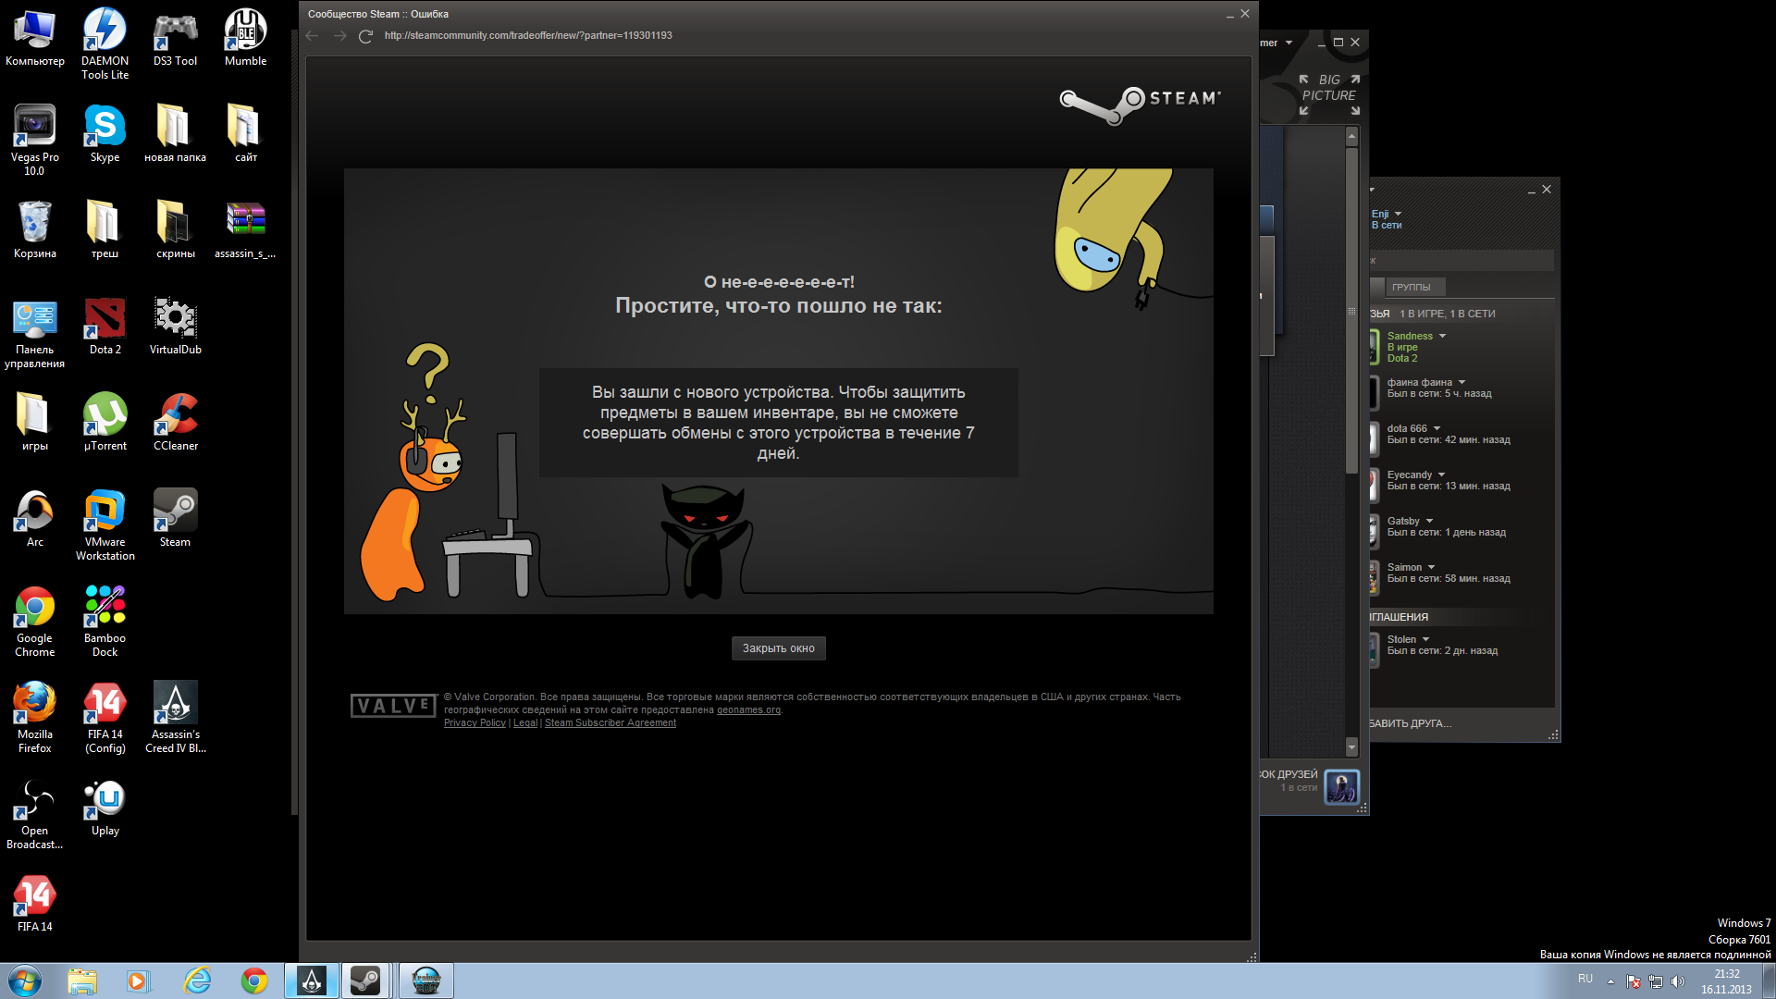Expand Enji status dropdown in friends window
The width and height of the screenshot is (1776, 999).
pos(1398,214)
